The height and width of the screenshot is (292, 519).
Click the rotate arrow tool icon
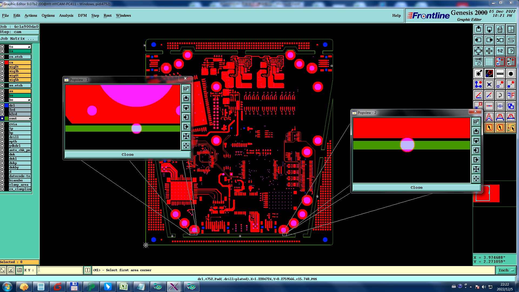coord(500,95)
